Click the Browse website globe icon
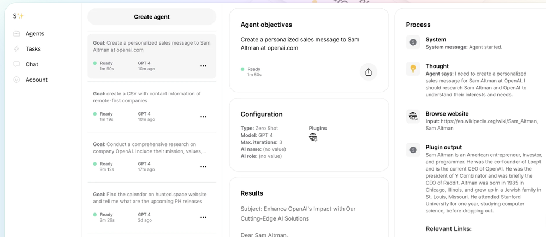 [x=413, y=116]
